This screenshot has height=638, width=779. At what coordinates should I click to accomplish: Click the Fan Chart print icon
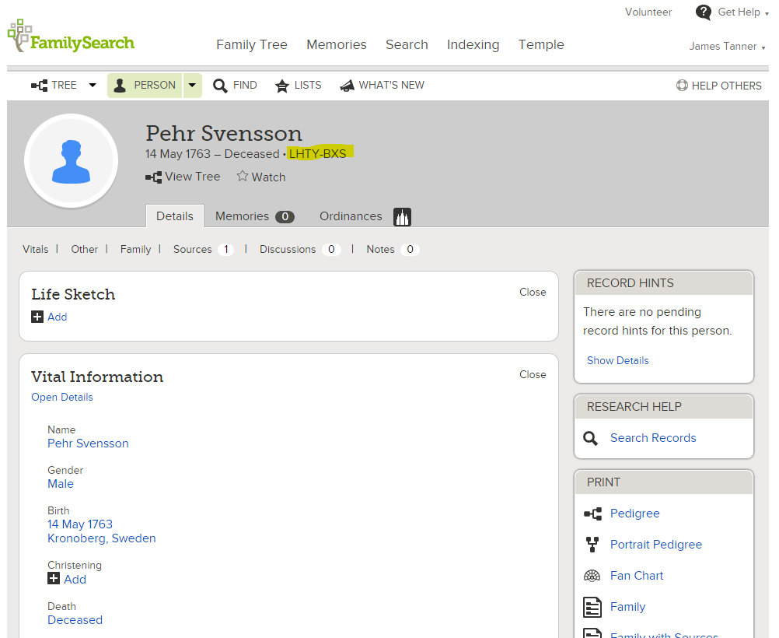click(592, 576)
